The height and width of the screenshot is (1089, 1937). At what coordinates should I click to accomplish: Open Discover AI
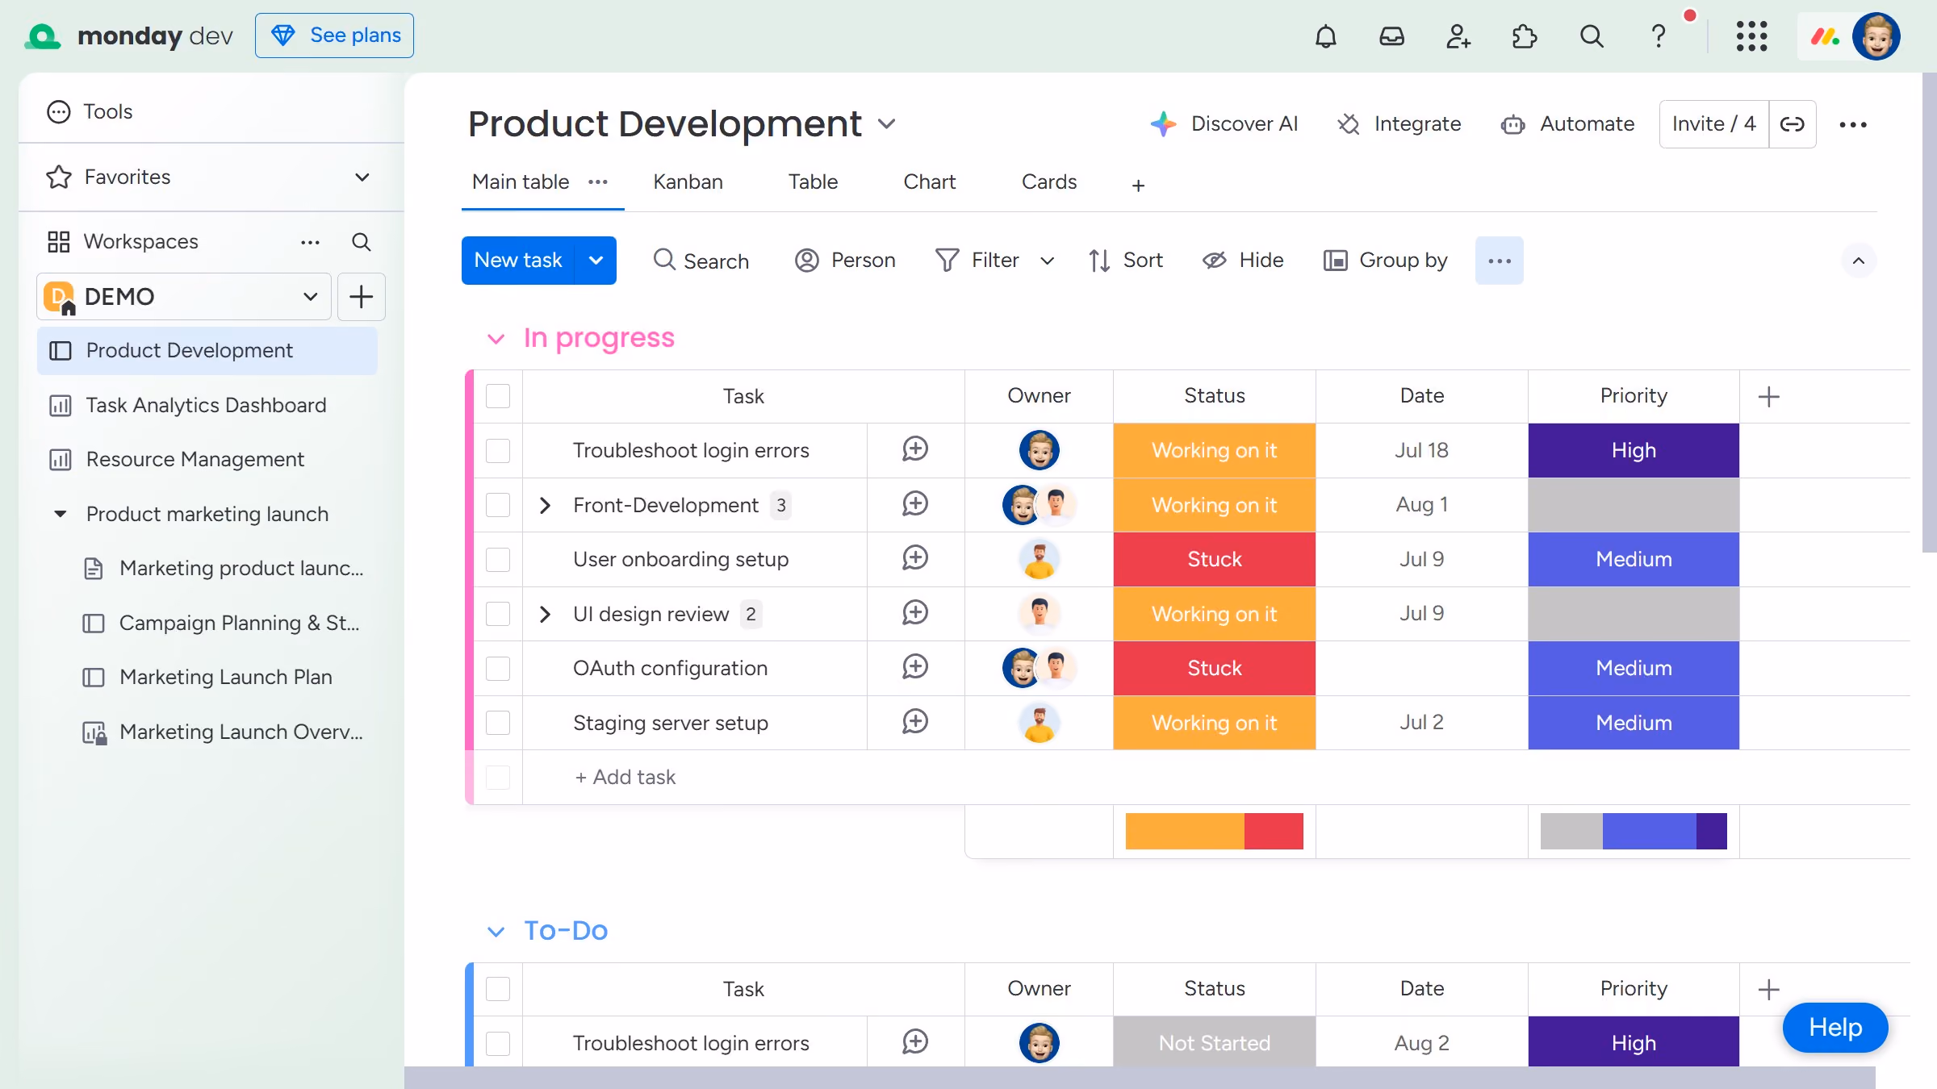[1224, 124]
